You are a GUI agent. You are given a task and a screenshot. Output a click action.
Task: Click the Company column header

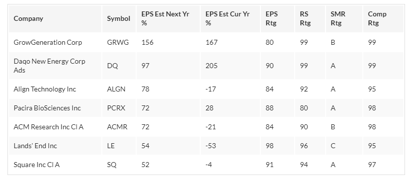pos(28,18)
